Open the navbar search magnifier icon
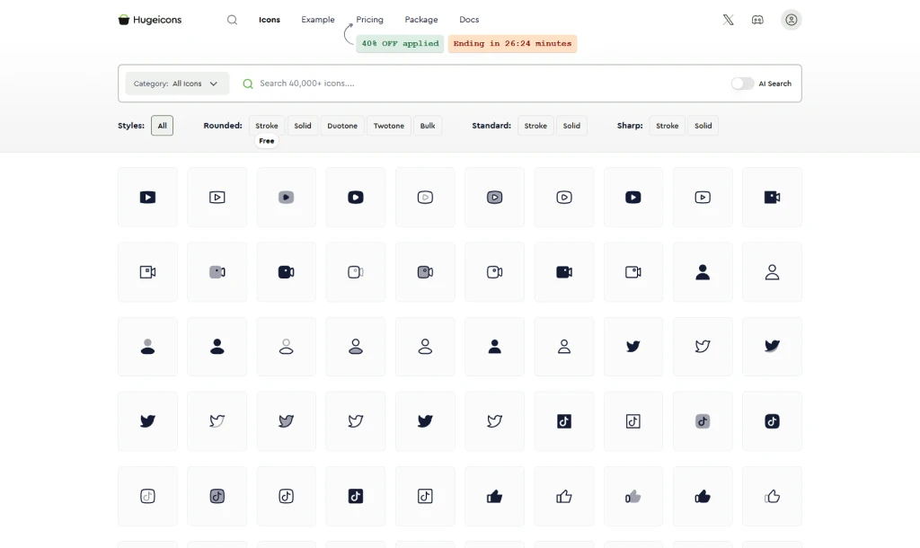This screenshot has width=920, height=548. (233, 20)
